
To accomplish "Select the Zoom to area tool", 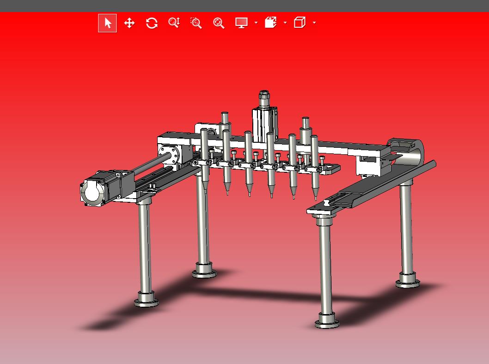I will point(196,23).
